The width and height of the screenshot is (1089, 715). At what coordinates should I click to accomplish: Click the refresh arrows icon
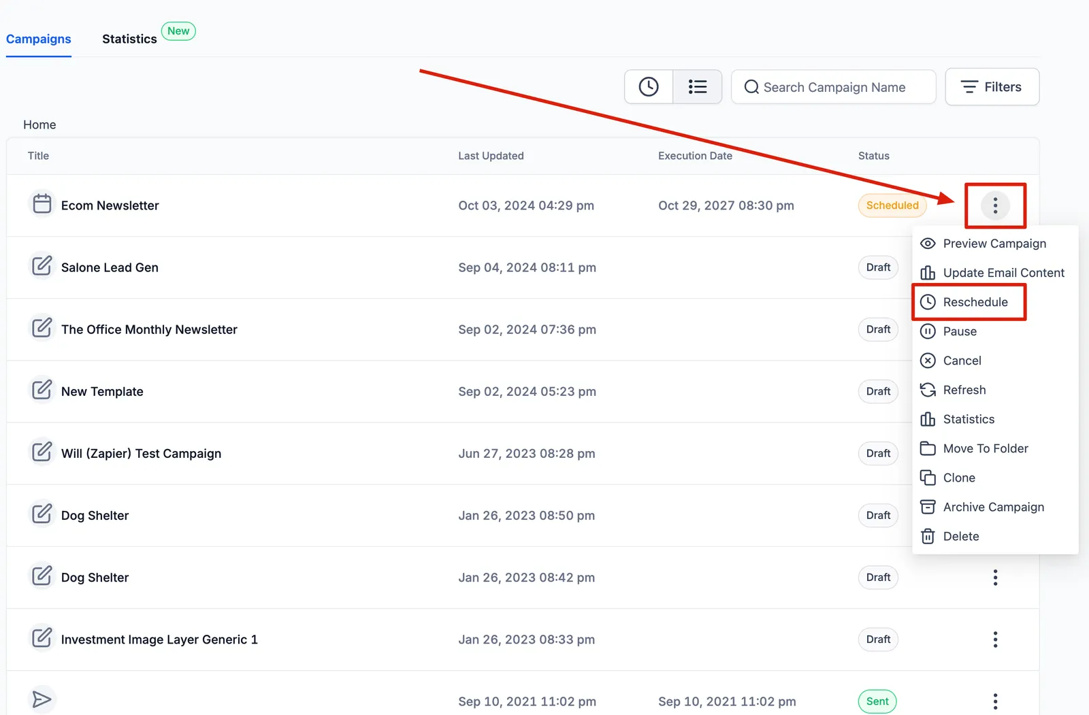[x=928, y=390]
